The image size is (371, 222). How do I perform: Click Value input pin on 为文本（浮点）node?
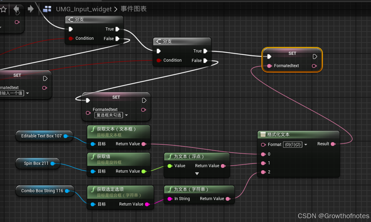(170, 166)
